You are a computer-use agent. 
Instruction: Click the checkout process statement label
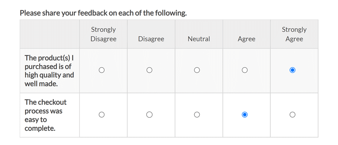pyautogui.click(x=45, y=115)
